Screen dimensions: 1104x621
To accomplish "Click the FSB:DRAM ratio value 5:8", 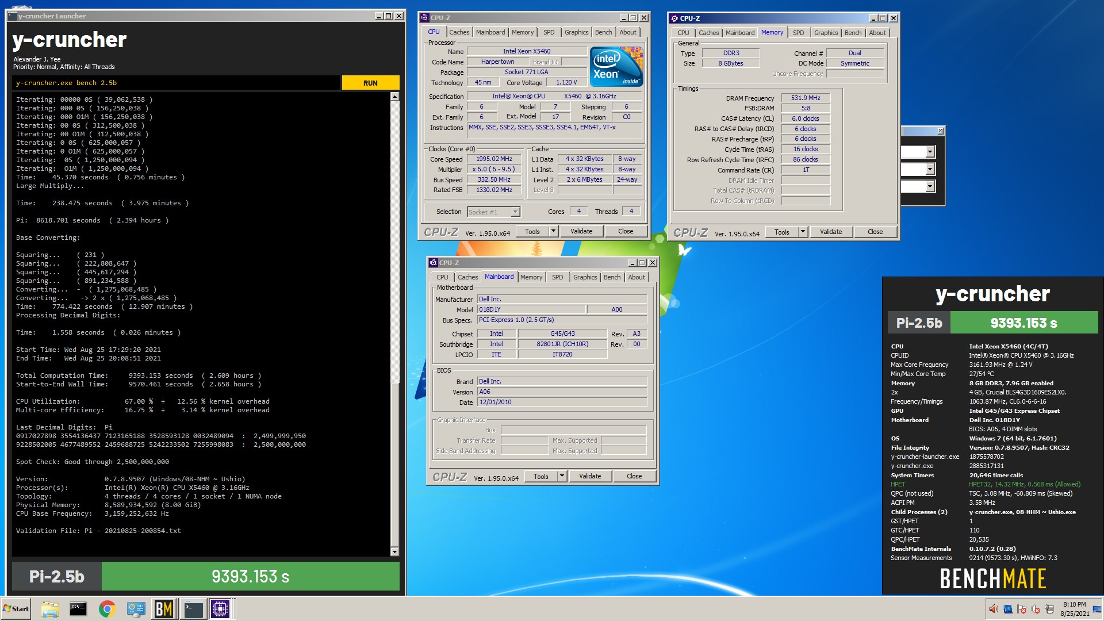I will pyautogui.click(x=805, y=108).
